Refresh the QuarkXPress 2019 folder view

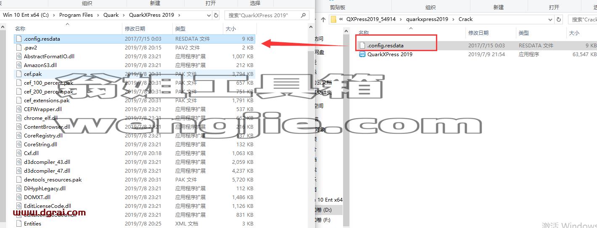pyautogui.click(x=216, y=15)
